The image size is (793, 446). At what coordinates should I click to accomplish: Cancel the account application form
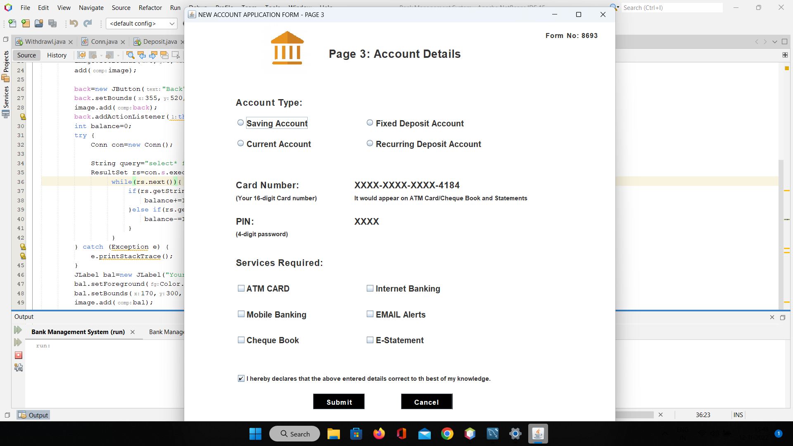point(426,401)
